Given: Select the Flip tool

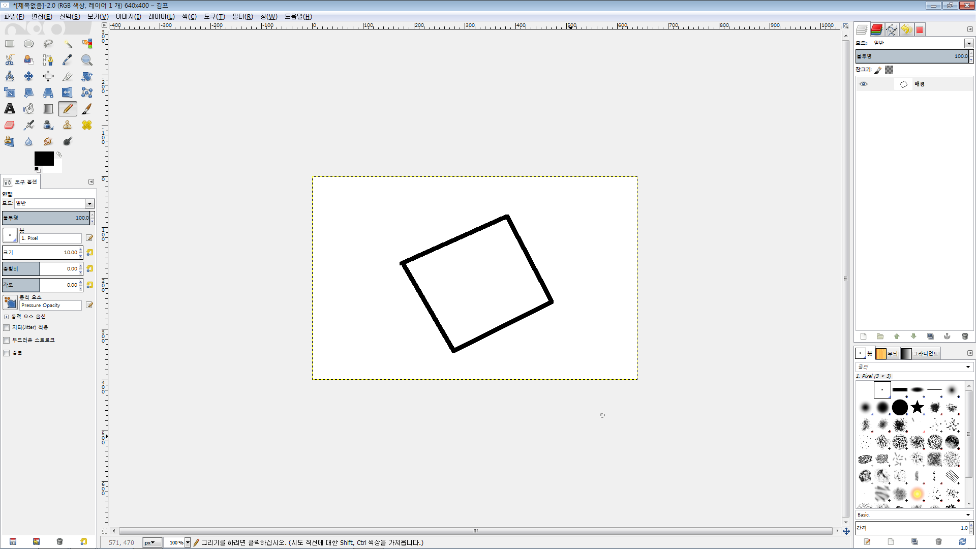Looking at the screenshot, I should (68, 93).
